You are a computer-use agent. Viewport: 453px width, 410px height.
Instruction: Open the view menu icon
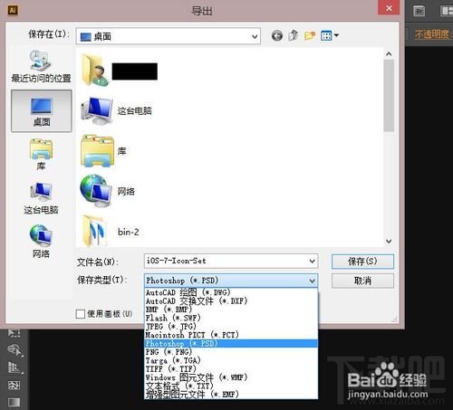[x=330, y=35]
